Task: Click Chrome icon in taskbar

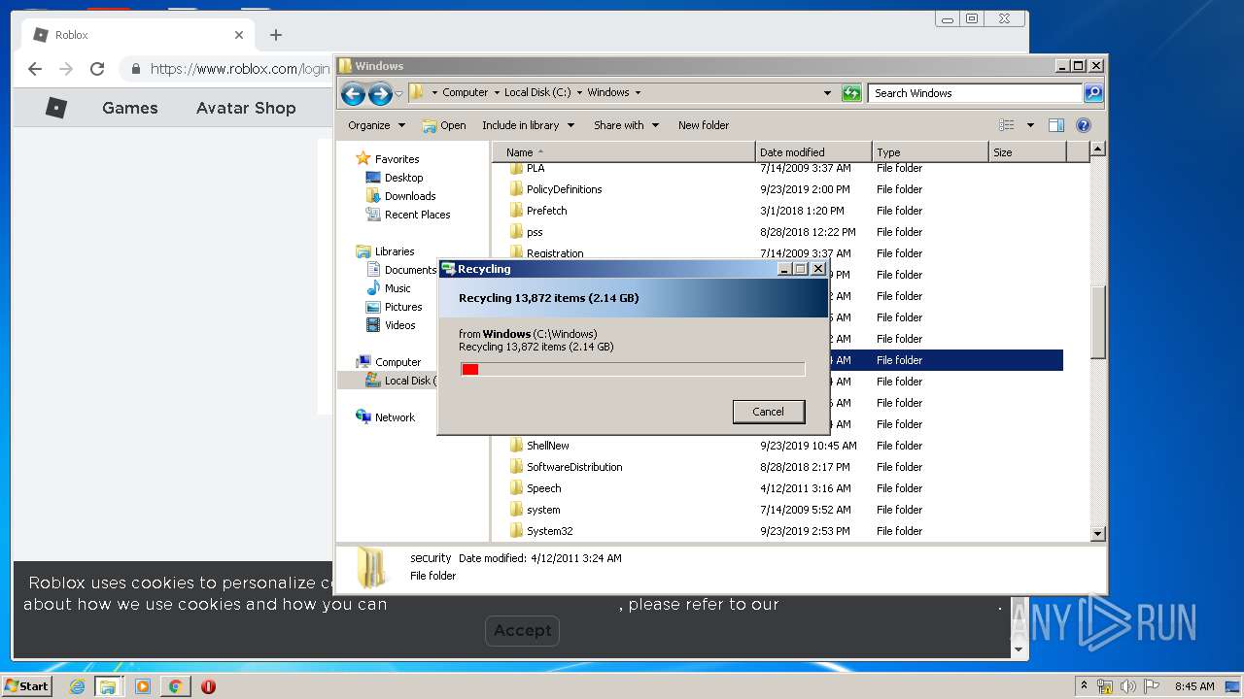Action: point(175,686)
